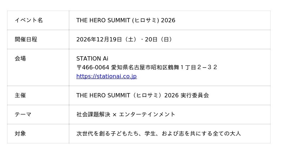
Task: Click the テーマ label cell
Action: [x=23, y=115]
